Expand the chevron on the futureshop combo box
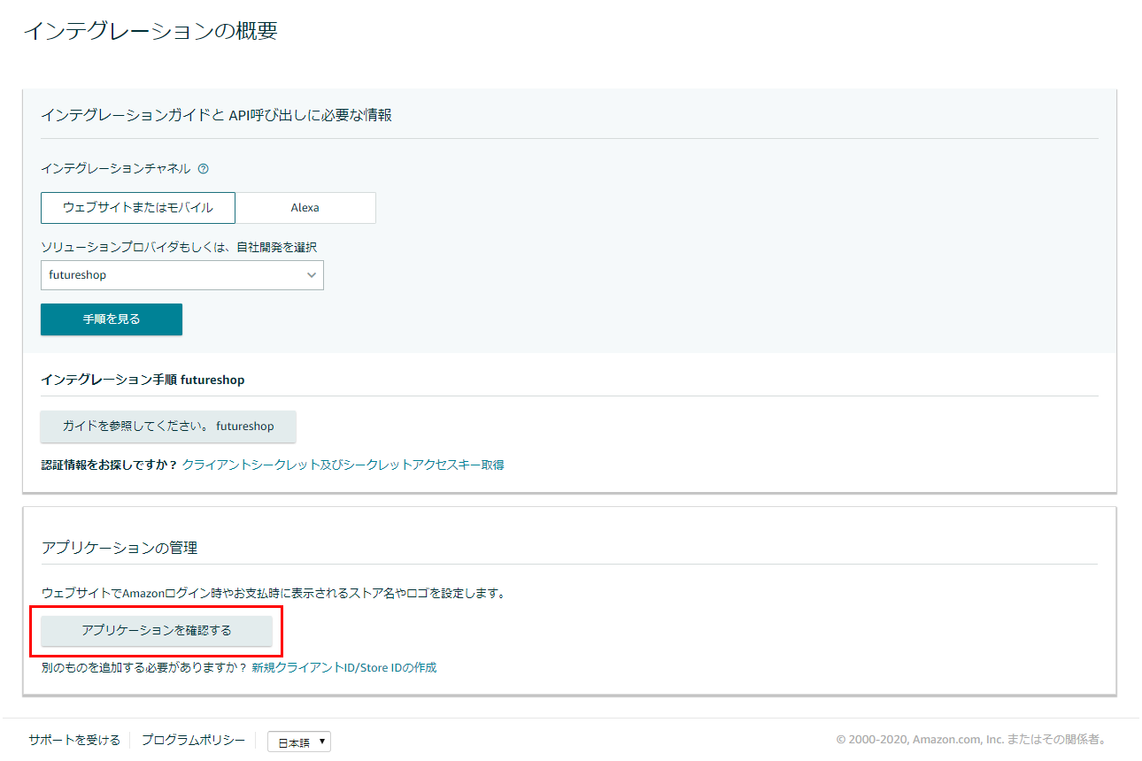Viewport: 1142px width, 761px height. tap(312, 275)
